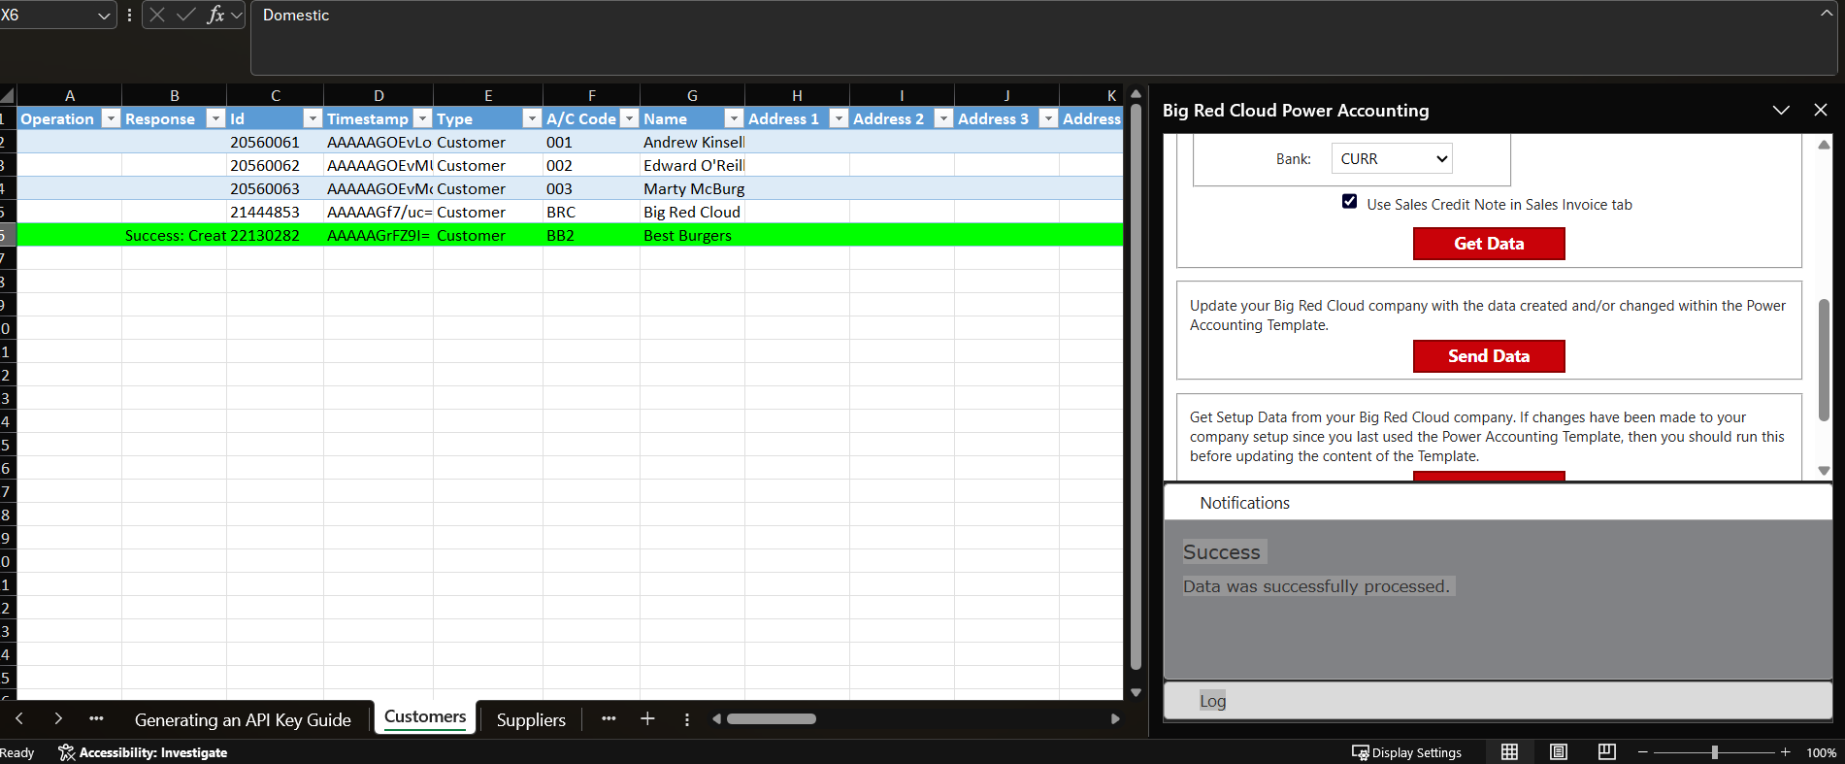Open the Id column filter
This screenshot has width=1845, height=764.
click(x=313, y=118)
